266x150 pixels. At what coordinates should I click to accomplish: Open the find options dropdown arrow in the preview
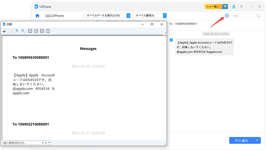49,143
